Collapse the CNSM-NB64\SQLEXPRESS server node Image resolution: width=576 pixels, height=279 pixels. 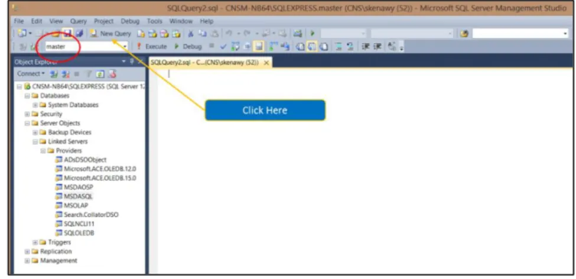(x=19, y=87)
